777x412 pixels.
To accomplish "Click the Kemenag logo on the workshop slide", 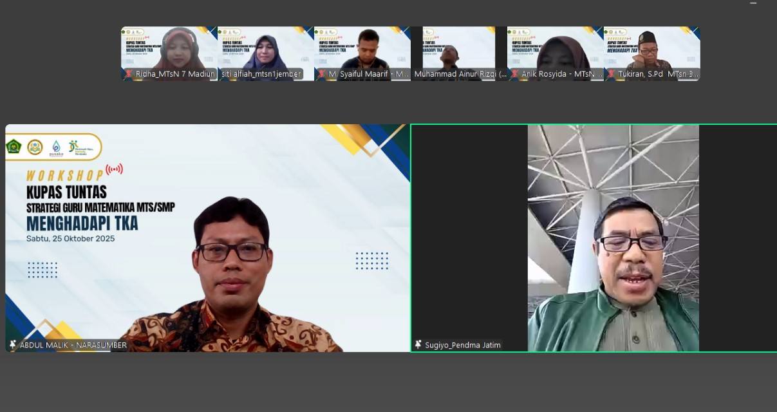I will pos(14,145).
